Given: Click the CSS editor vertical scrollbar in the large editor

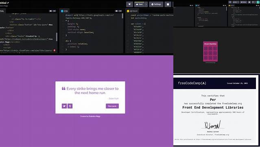Looking at the screenshot, I should coord(122,16).
